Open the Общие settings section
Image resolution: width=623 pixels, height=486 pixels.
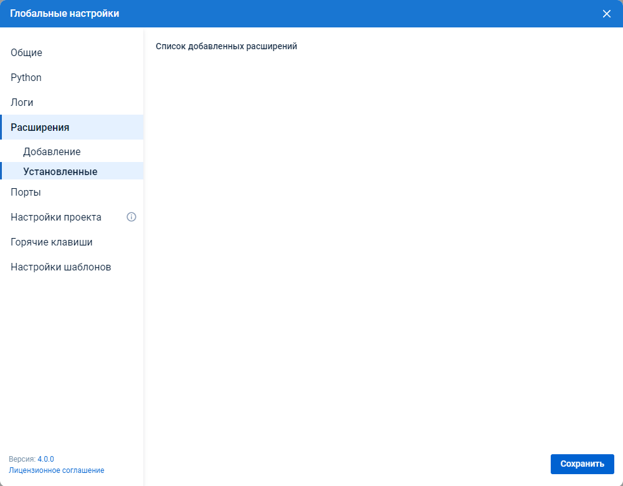point(72,52)
